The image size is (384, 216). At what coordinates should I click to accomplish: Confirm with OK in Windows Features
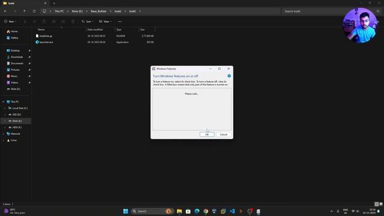click(x=207, y=134)
